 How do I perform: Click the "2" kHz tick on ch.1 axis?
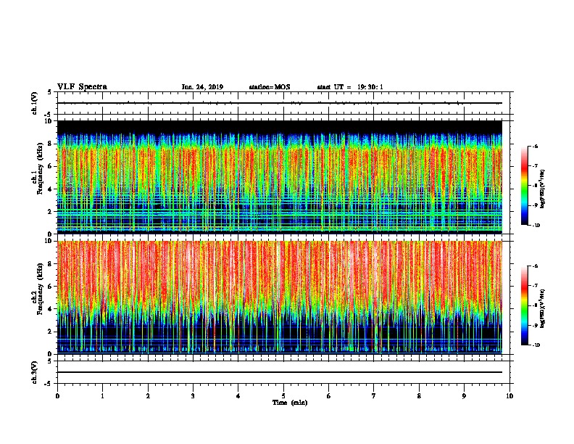tap(50, 211)
